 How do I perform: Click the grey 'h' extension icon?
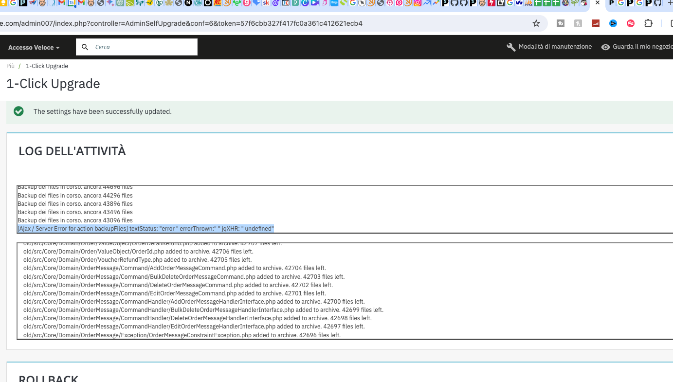[578, 23]
